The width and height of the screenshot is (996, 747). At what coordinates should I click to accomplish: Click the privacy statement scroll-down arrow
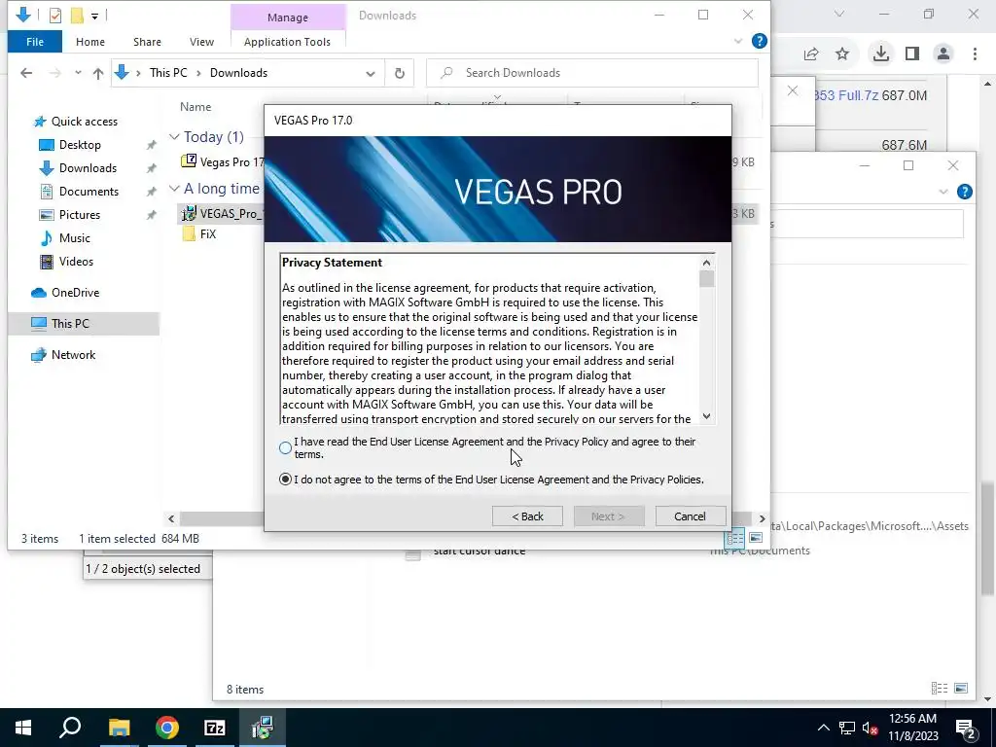(706, 416)
